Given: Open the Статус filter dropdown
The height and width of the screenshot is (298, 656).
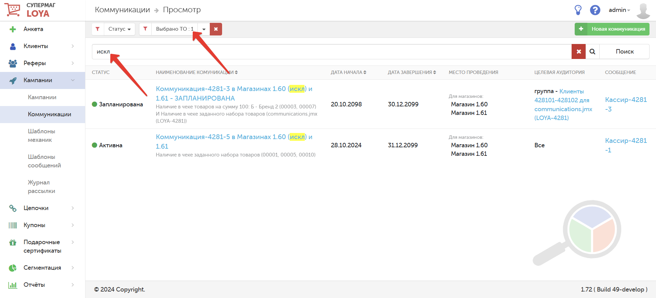Looking at the screenshot, I should pyautogui.click(x=120, y=29).
